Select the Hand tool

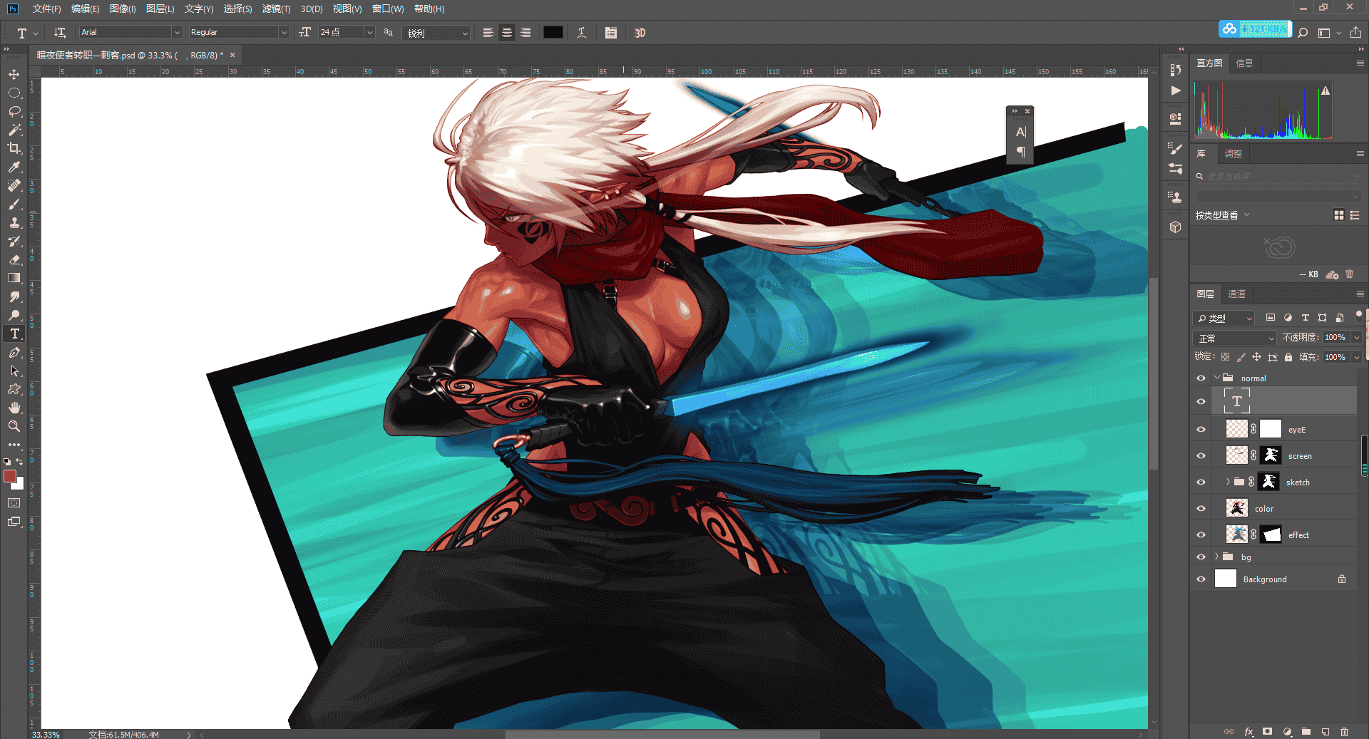coord(14,408)
